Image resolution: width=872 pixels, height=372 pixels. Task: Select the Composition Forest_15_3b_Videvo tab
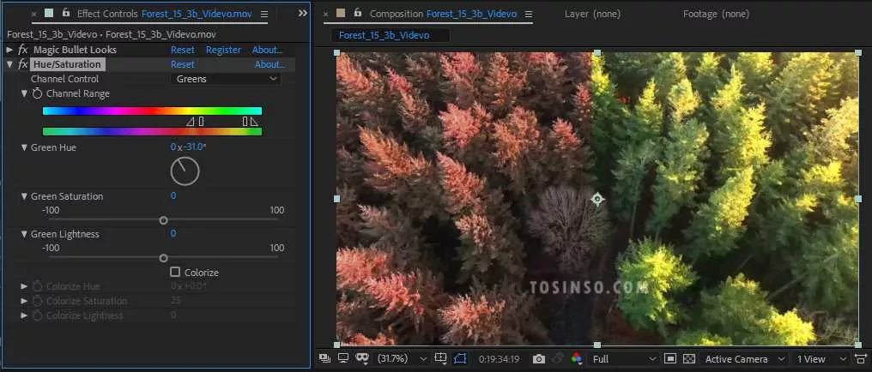point(443,14)
